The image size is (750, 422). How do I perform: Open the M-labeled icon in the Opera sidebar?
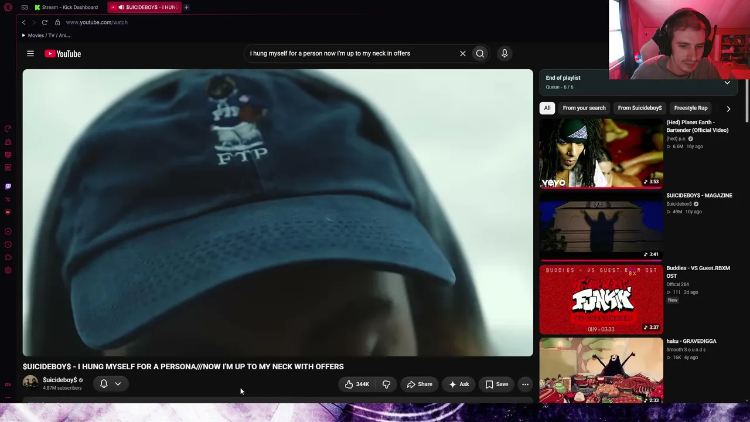pos(8,168)
